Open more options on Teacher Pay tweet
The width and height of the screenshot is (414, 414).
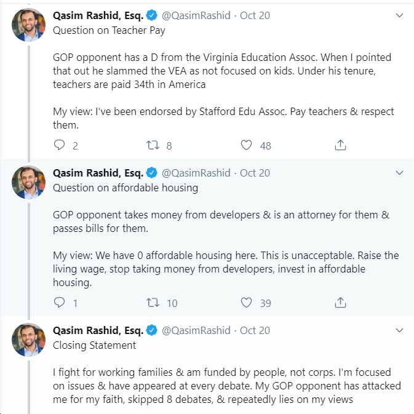[x=399, y=15]
